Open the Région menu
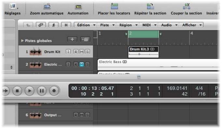 pyautogui.click(x=128, y=25)
